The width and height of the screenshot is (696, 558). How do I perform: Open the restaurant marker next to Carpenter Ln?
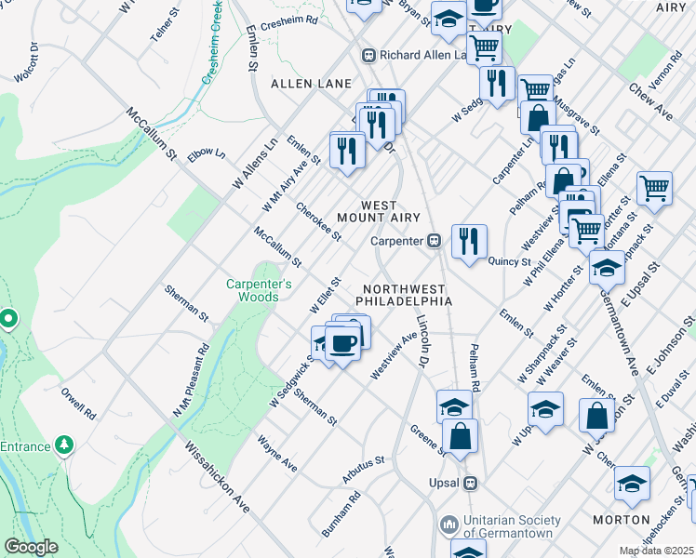pyautogui.click(x=560, y=149)
